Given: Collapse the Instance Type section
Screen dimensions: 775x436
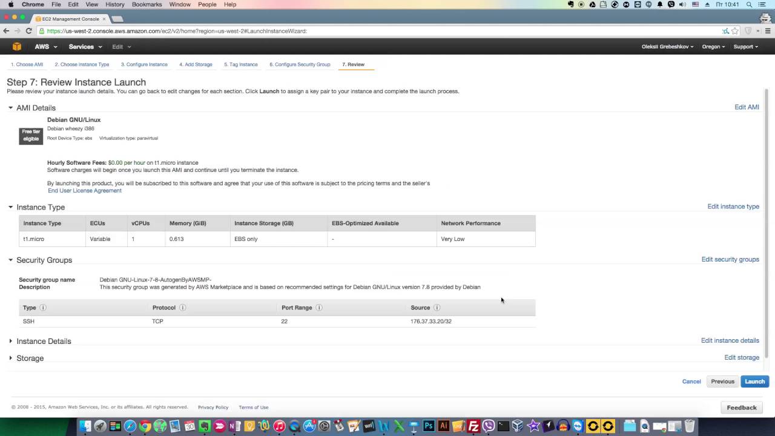Looking at the screenshot, I should tap(10, 207).
